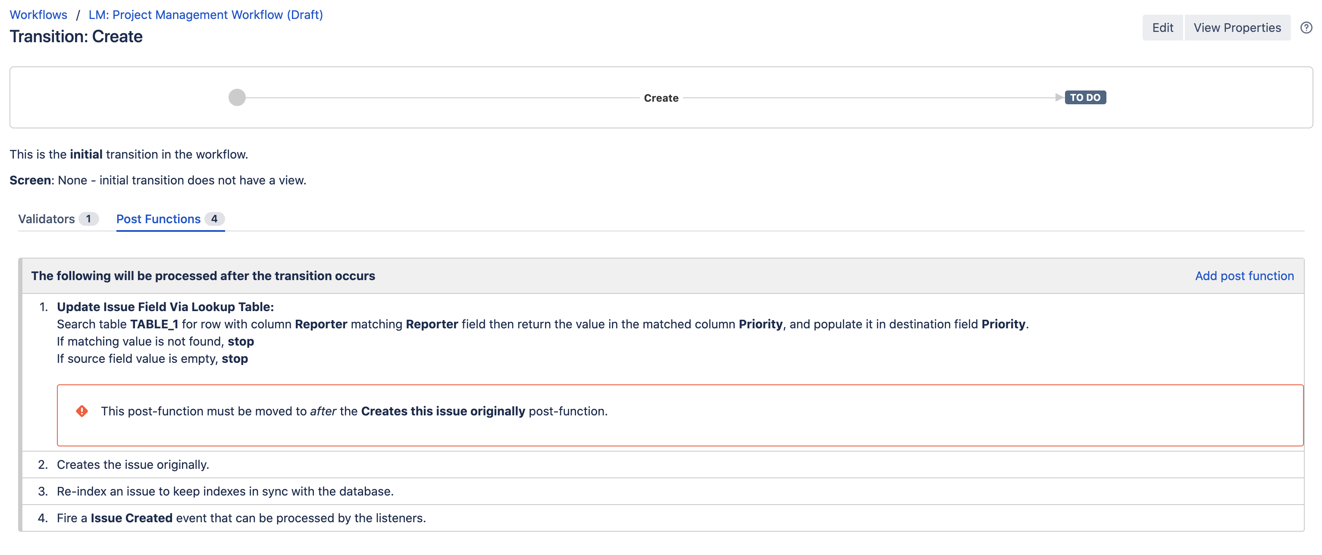1322x555 pixels.
Task: Click the Validators count badge
Action: (88, 219)
